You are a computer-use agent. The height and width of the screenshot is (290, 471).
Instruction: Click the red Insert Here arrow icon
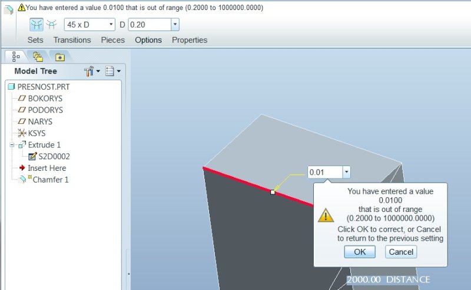(22, 168)
